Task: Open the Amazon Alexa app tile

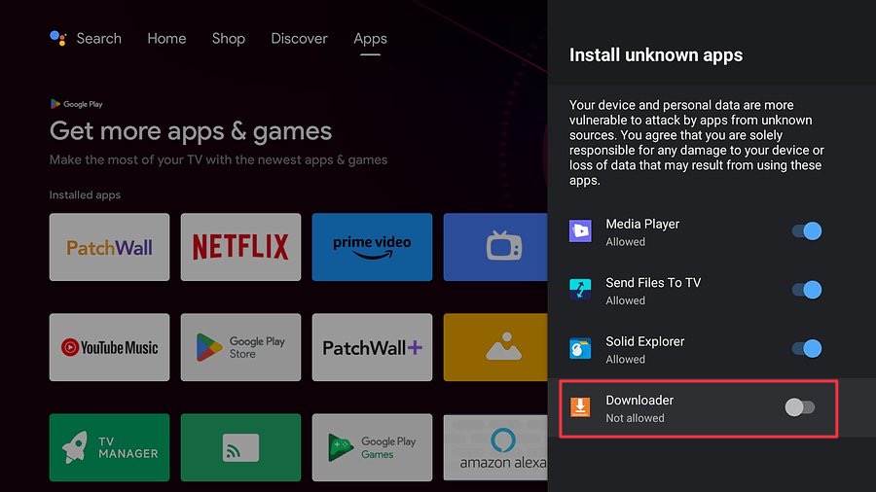Action: pos(495,447)
